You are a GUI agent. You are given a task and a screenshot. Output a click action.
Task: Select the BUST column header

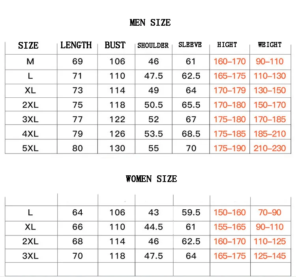(x=115, y=45)
